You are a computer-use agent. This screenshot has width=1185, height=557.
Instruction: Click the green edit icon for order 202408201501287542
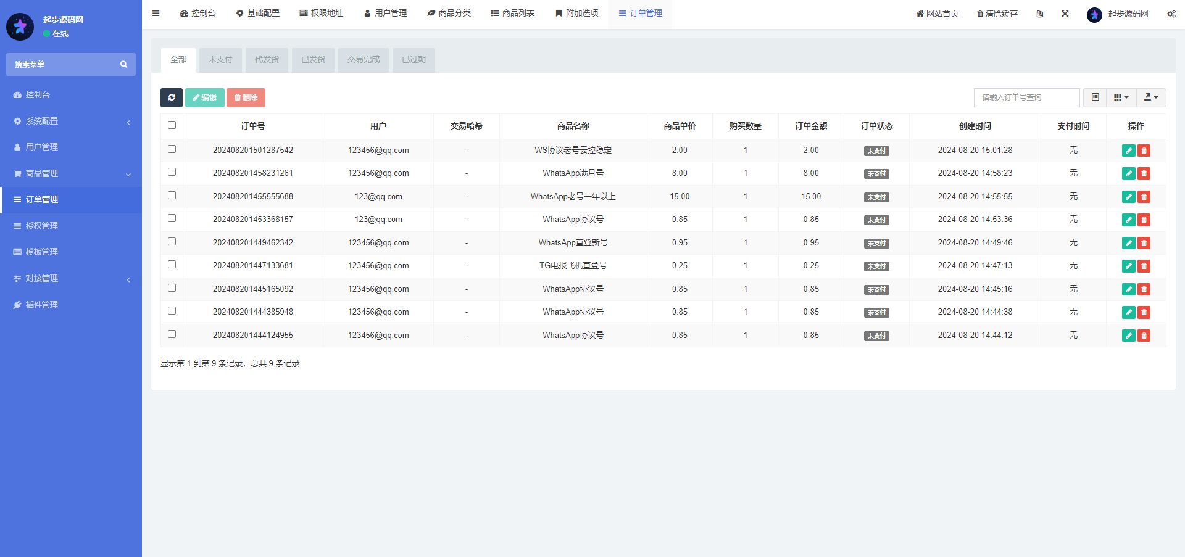click(1128, 151)
